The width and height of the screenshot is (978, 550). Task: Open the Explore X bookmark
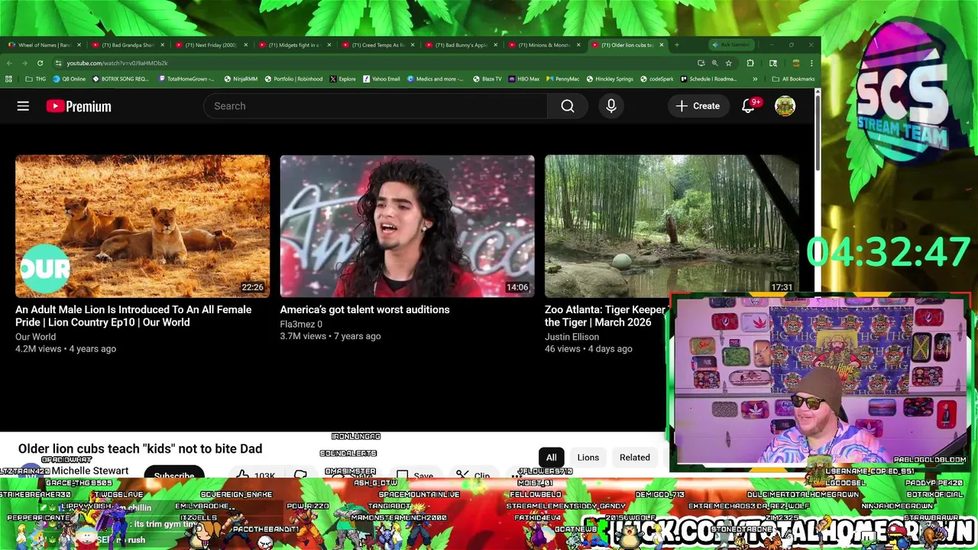point(343,79)
